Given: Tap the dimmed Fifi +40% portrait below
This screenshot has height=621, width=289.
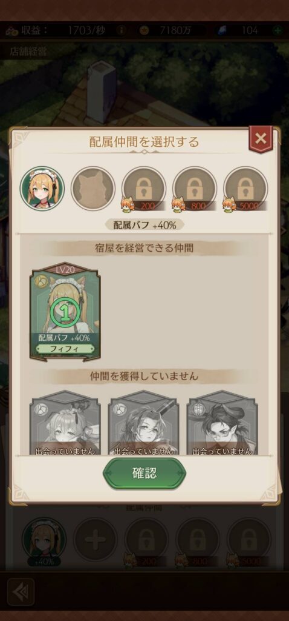Looking at the screenshot, I should pyautogui.click(x=44, y=540).
